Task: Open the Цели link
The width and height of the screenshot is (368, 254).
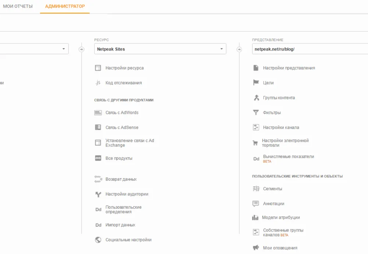Action: (x=268, y=82)
